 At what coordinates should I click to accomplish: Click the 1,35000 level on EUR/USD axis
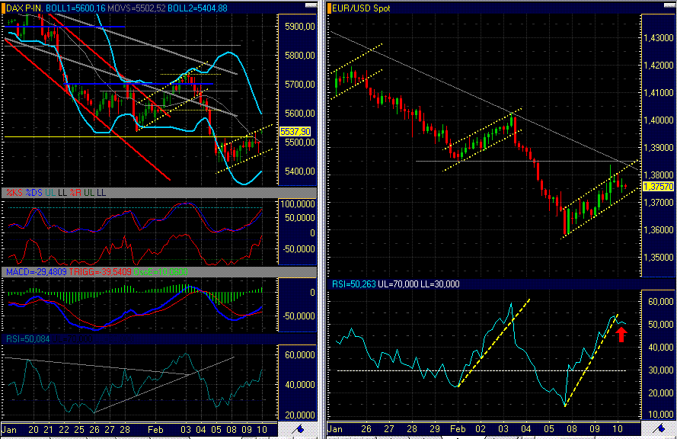tap(659, 258)
